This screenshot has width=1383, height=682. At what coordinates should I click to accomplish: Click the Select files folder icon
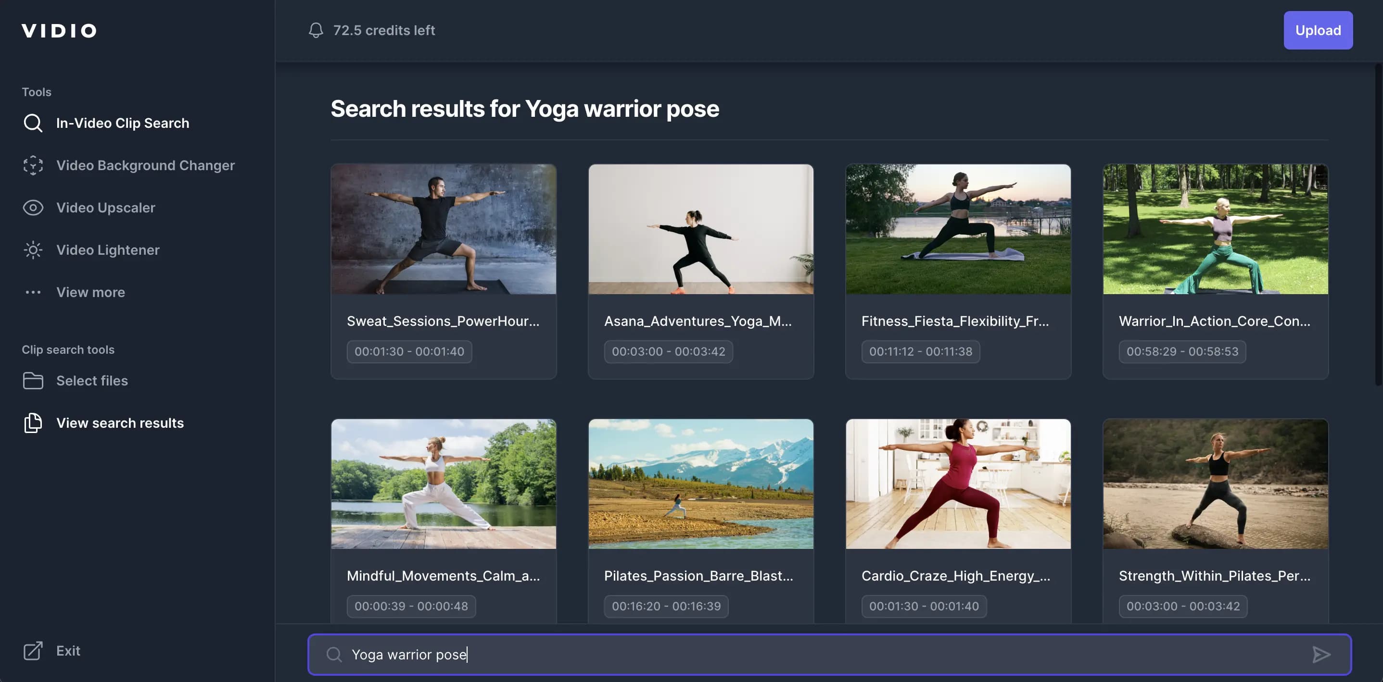click(x=33, y=381)
